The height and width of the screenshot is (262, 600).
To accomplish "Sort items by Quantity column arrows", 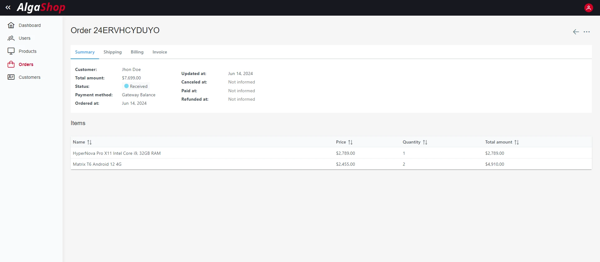I will coord(425,142).
